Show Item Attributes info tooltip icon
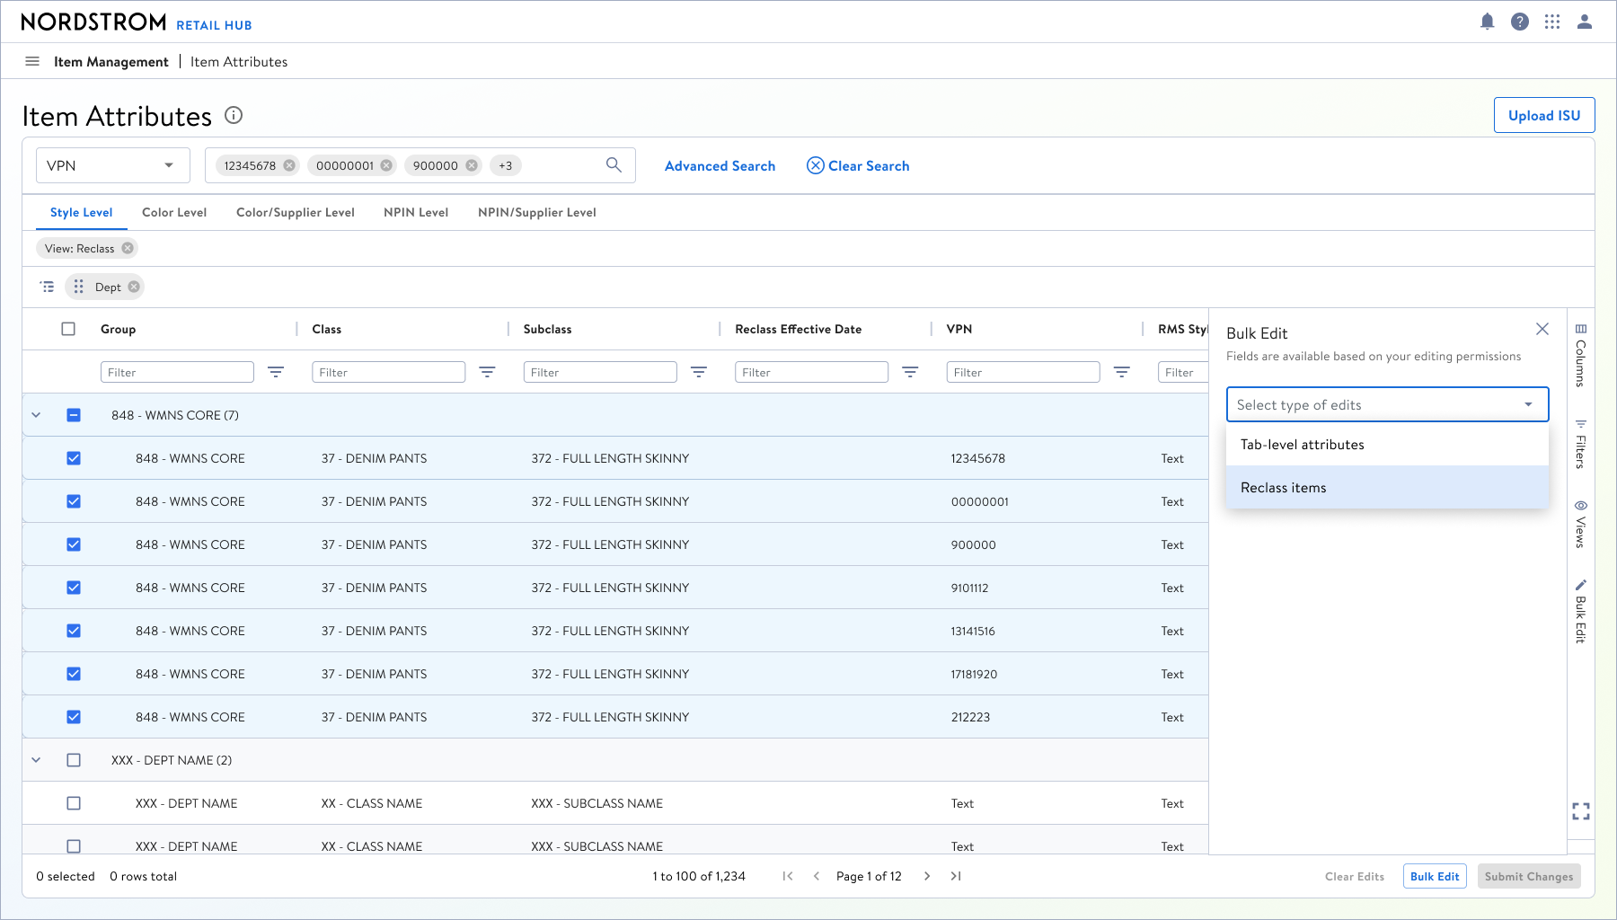This screenshot has width=1617, height=920. pyautogui.click(x=234, y=115)
